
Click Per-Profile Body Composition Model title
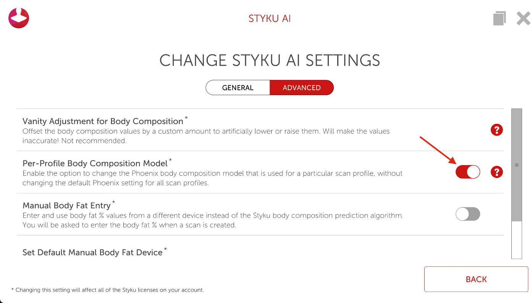tap(95, 164)
